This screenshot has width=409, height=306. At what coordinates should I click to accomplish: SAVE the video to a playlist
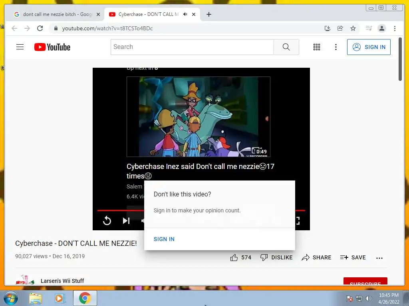pos(353,258)
